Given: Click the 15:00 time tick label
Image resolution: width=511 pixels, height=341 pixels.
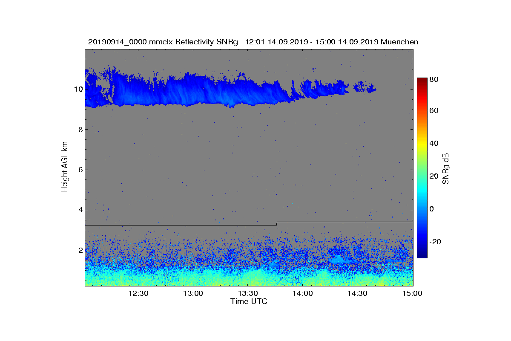Looking at the screenshot, I should 412,293.
